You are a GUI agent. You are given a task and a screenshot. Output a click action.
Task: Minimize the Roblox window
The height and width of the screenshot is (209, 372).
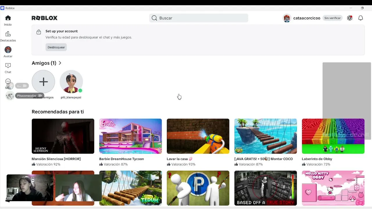coord(351,8)
